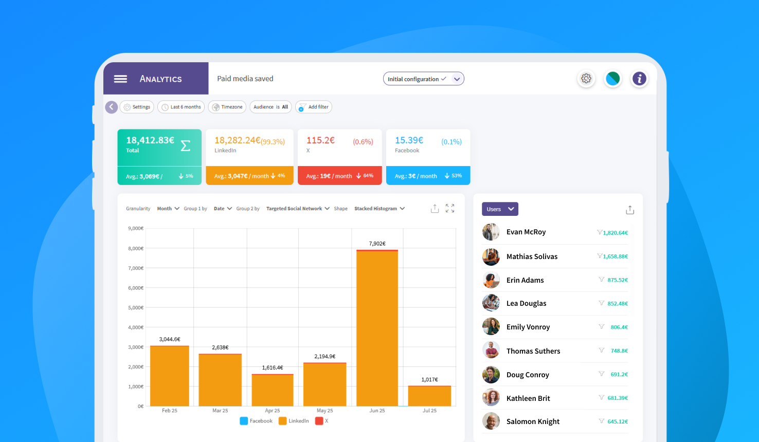The width and height of the screenshot is (759, 442).
Task: Select the Total 18,412.83€ card
Action: pos(159,157)
